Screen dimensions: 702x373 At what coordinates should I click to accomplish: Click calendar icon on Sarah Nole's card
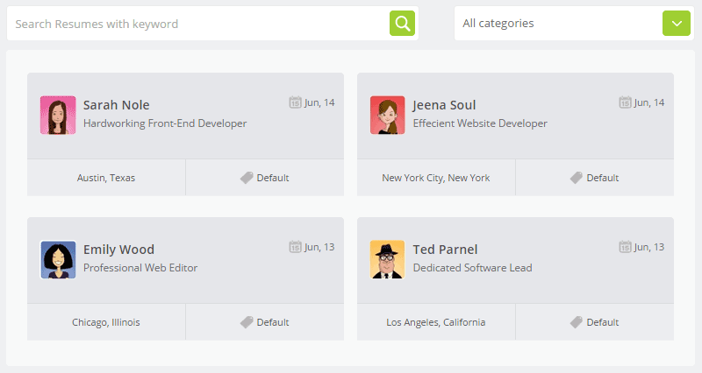tap(295, 102)
